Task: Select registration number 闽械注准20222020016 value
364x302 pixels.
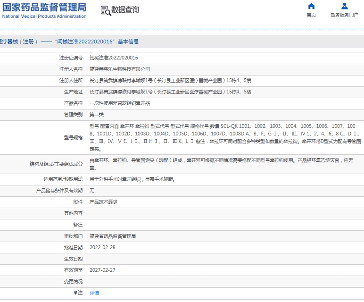Action: coord(114,58)
